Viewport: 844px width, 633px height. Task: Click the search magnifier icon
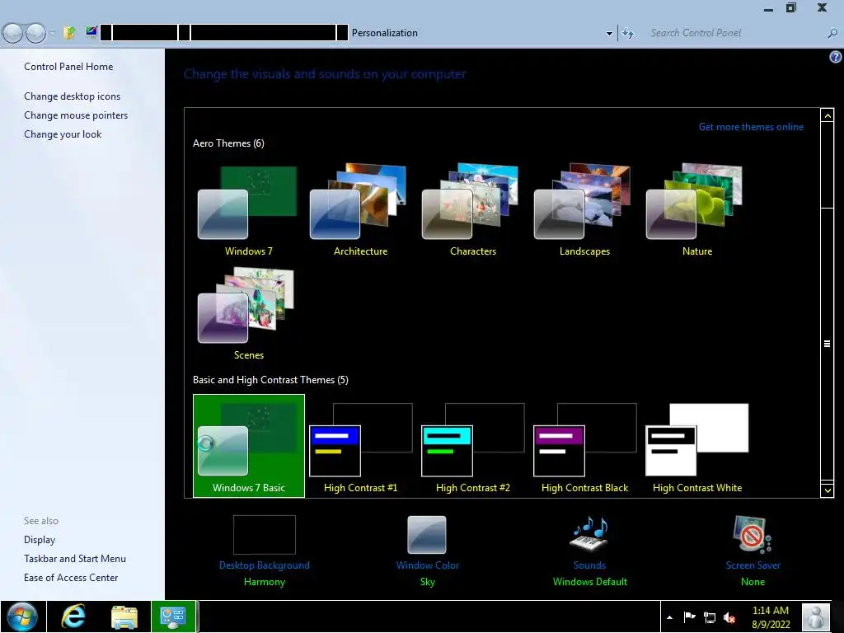(x=832, y=33)
